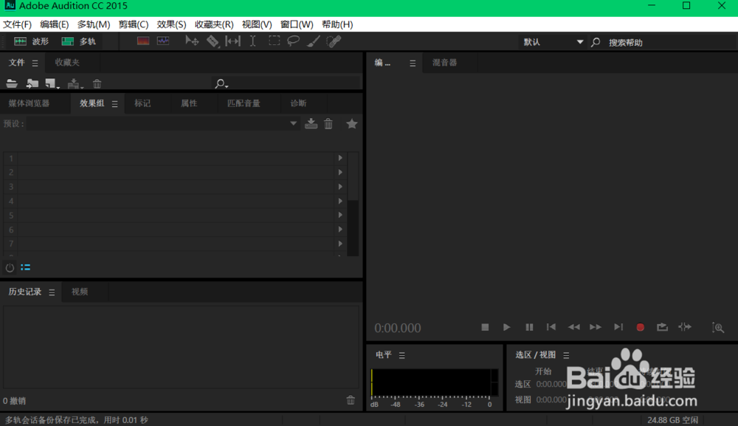This screenshot has height=426, width=738.
Task: Switch to the 媒体浏览器 tab
Action: 29,103
